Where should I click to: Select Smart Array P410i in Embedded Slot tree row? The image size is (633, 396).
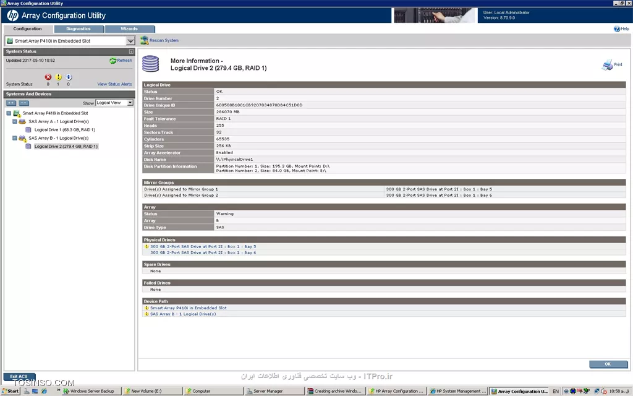click(55, 114)
